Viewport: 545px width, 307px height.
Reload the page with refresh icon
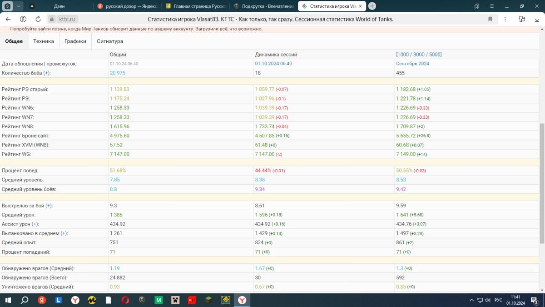click(38, 19)
